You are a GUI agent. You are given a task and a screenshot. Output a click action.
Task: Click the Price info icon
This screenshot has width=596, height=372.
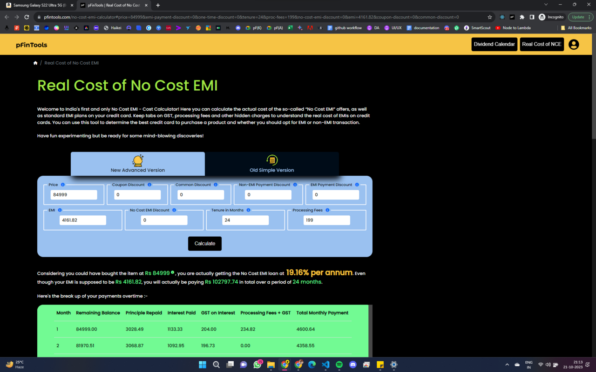[63, 185]
